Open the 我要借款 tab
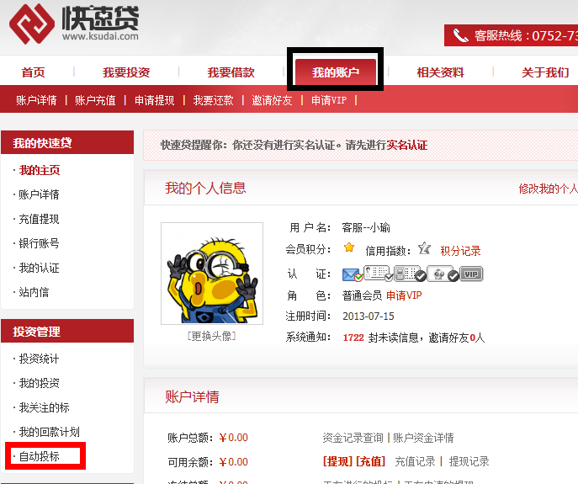 [x=231, y=72]
